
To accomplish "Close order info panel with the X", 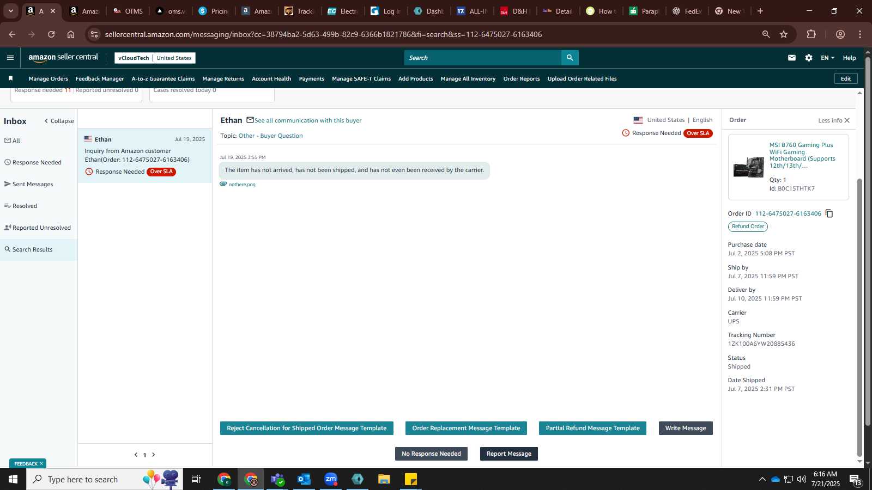I will point(847,120).
